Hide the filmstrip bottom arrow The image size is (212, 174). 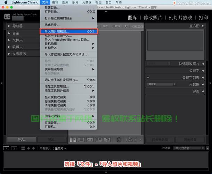point(106,172)
